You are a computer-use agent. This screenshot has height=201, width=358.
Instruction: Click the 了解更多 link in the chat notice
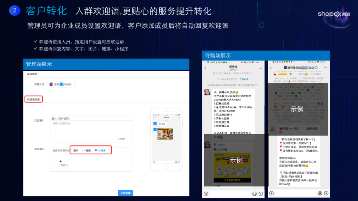[x=244, y=79]
